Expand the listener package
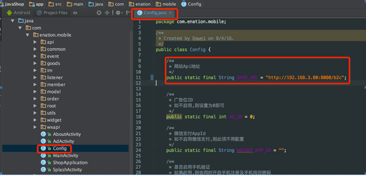The image size is (366, 176). coord(35,78)
